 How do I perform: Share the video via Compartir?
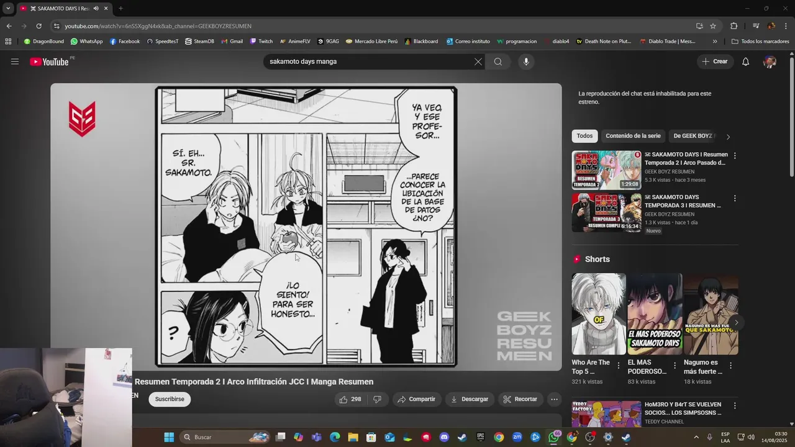coord(416,399)
